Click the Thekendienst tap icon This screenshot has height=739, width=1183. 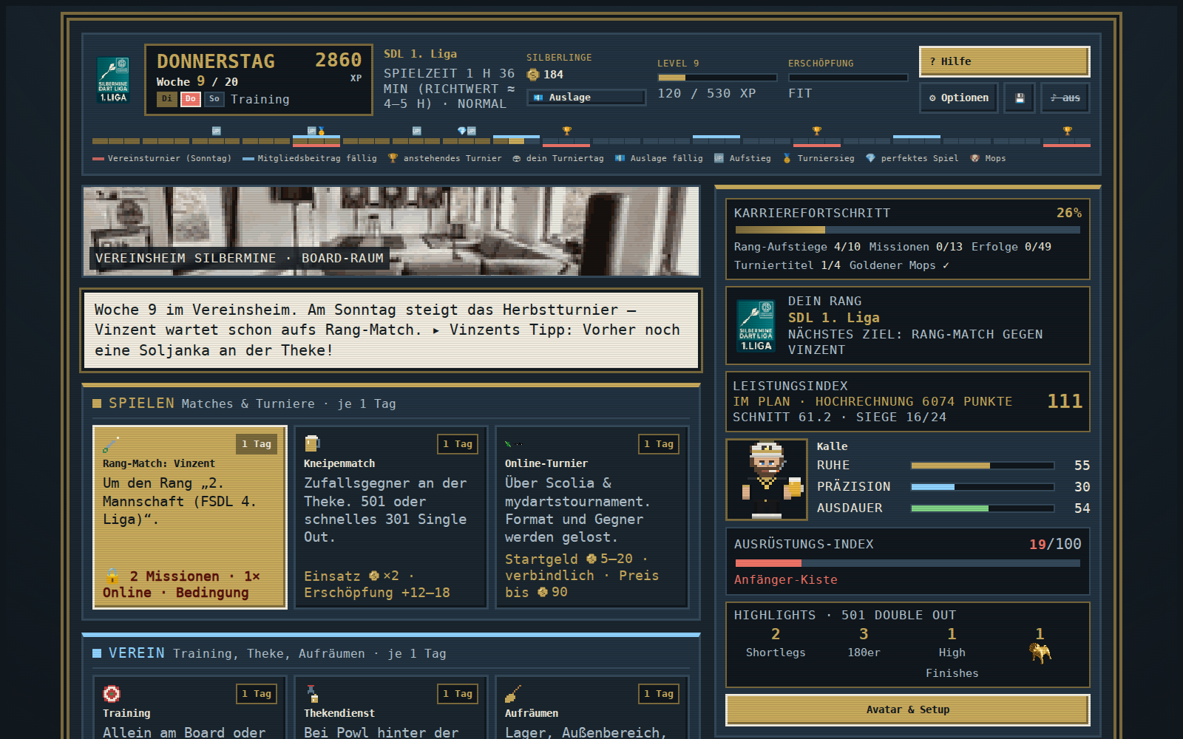pos(312,694)
